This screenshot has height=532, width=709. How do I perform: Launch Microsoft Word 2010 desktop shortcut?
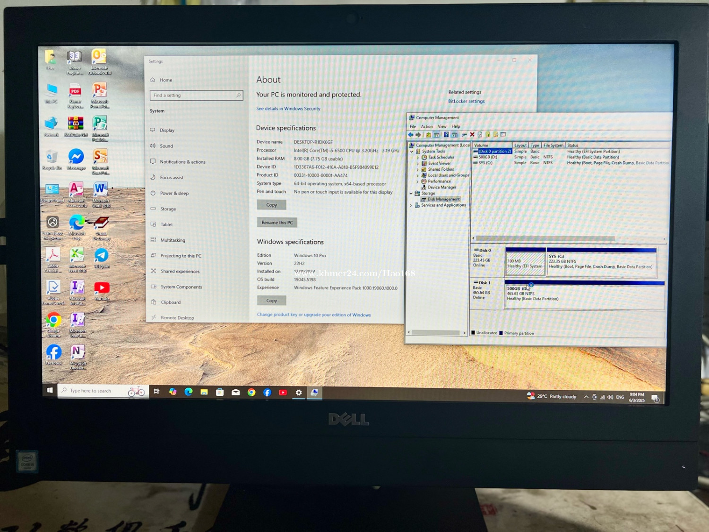101,195
